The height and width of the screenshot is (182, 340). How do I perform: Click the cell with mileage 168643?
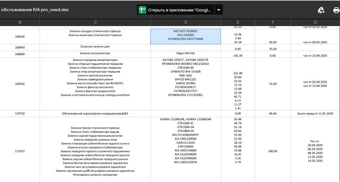20,47
